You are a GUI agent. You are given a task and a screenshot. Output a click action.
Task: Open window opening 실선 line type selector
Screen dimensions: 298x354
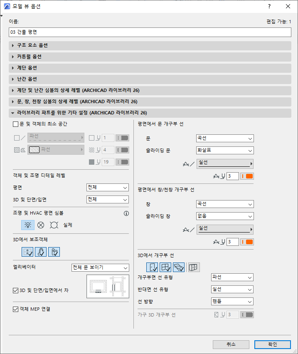225,229
